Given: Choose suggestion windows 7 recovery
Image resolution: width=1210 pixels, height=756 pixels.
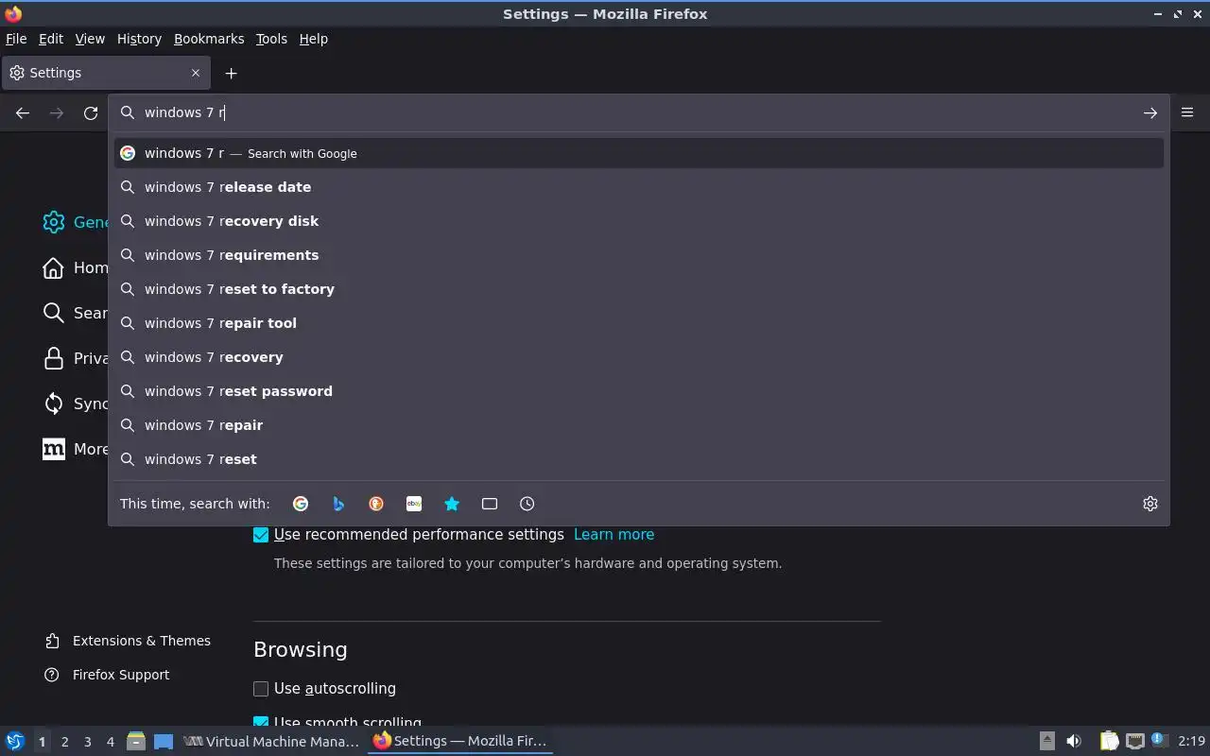Looking at the screenshot, I should tap(639, 357).
